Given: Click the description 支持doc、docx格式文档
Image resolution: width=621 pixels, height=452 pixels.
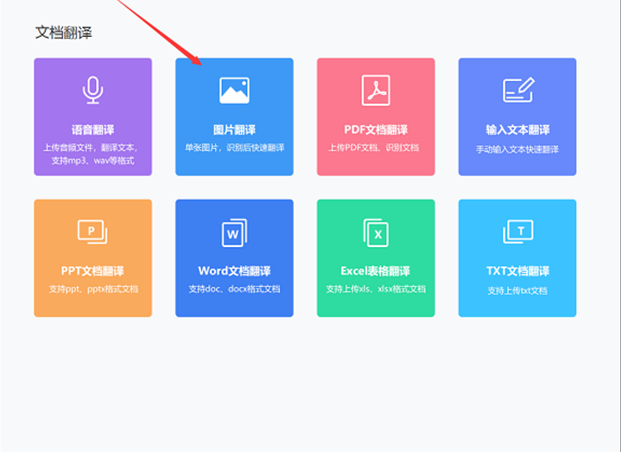Looking at the screenshot, I should tap(234, 289).
